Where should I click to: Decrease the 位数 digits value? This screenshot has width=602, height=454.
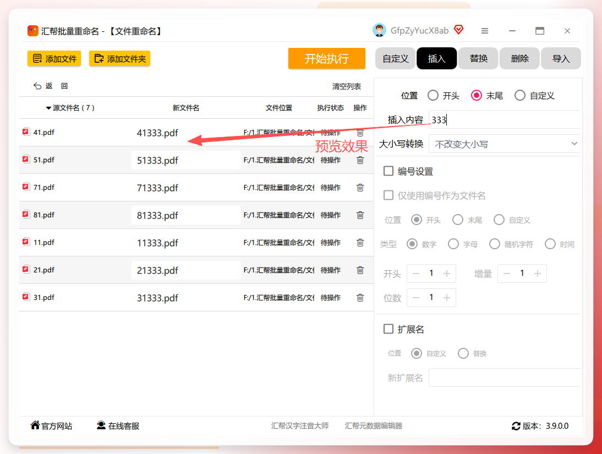tap(416, 298)
